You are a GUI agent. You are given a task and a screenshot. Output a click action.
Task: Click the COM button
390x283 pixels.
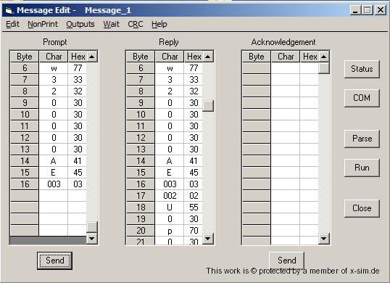(x=362, y=98)
